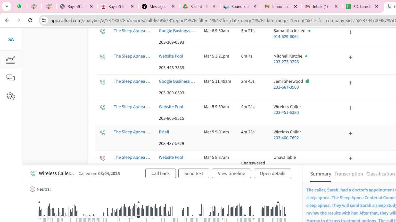
Task: Open The Sleep Apnea company link on Mar 5 9:39am row
Action: coord(132,107)
